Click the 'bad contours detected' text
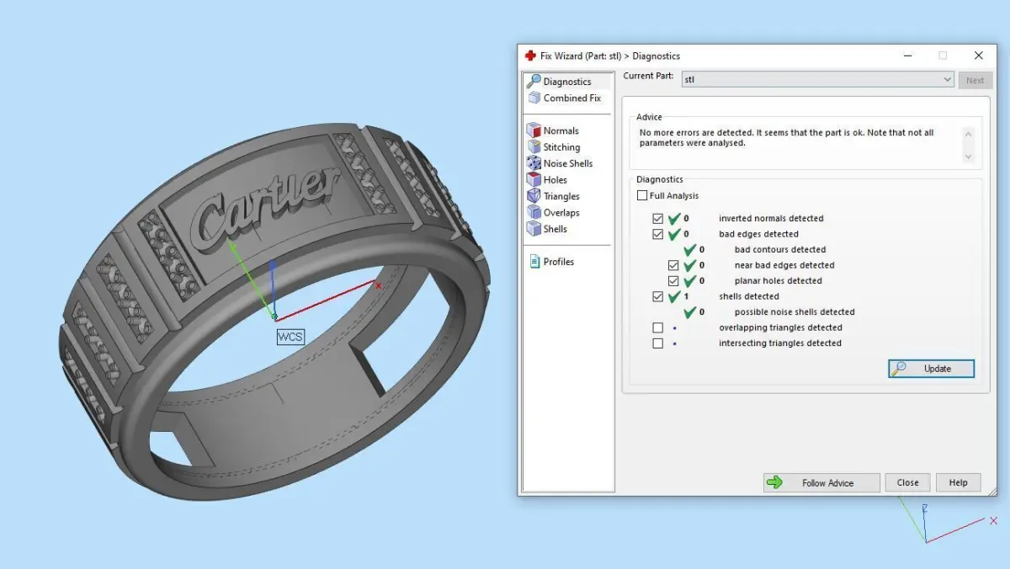 780,250
